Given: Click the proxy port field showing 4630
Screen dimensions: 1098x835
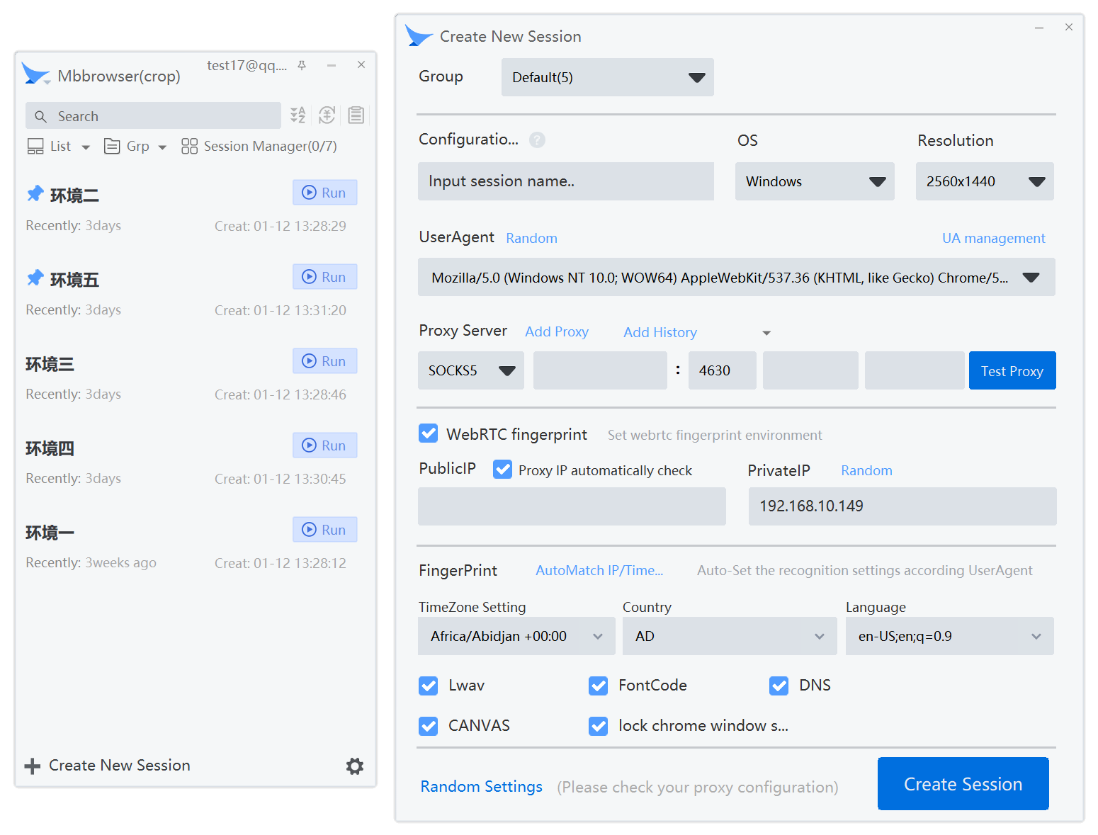Looking at the screenshot, I should pyautogui.click(x=723, y=370).
